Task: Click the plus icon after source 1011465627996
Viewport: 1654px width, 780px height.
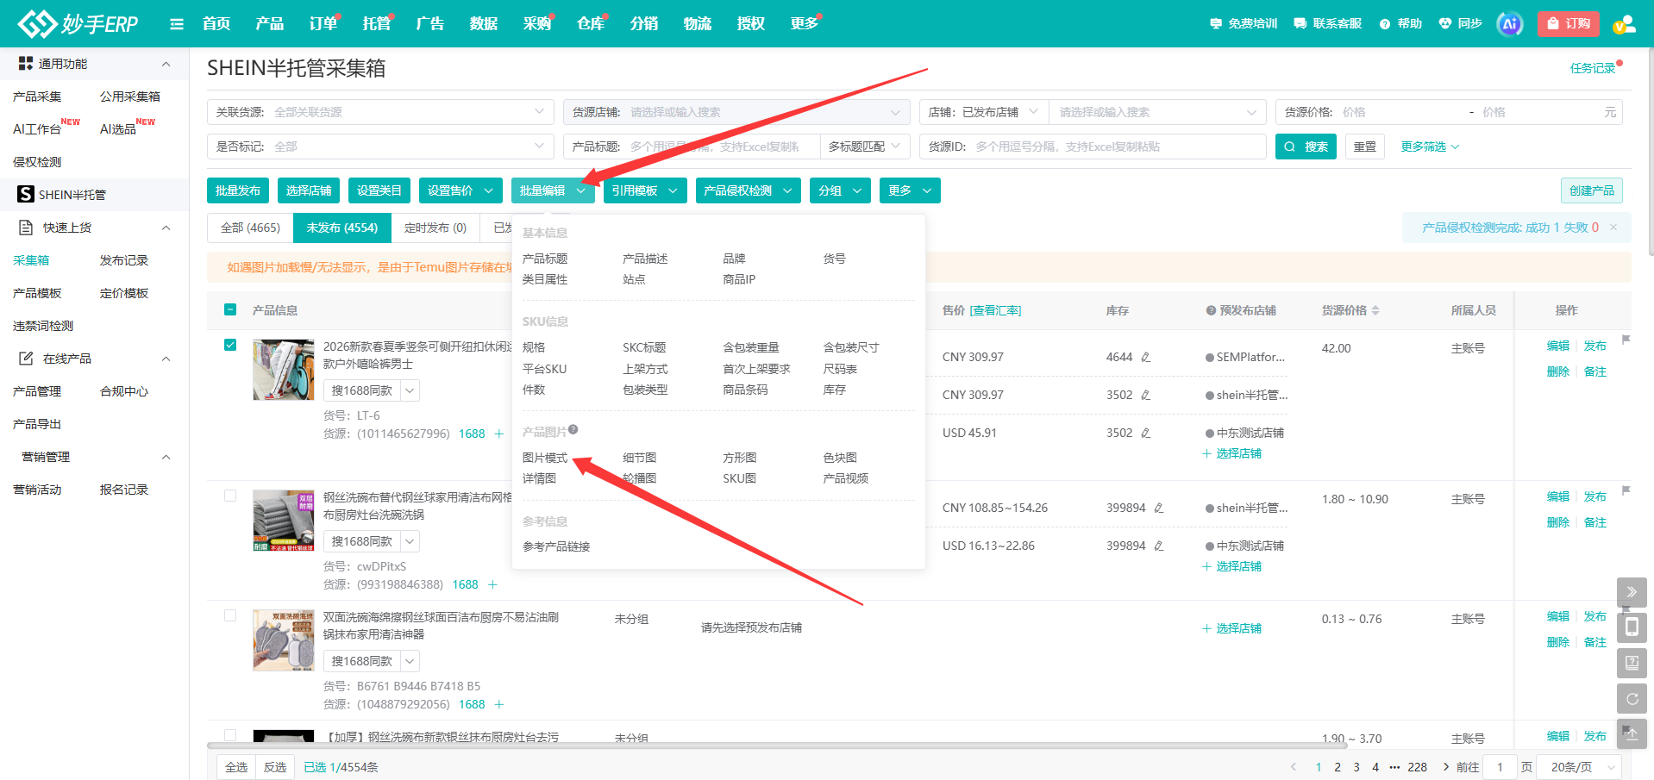Action: point(498,434)
